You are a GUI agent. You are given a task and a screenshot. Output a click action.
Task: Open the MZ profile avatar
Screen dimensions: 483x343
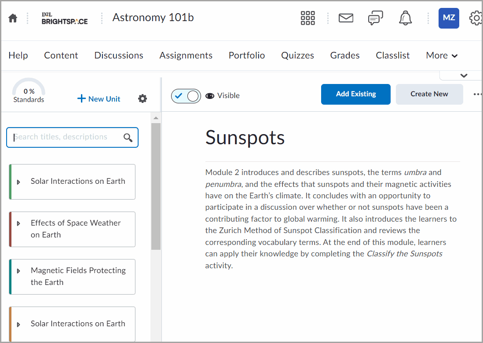pos(449,18)
